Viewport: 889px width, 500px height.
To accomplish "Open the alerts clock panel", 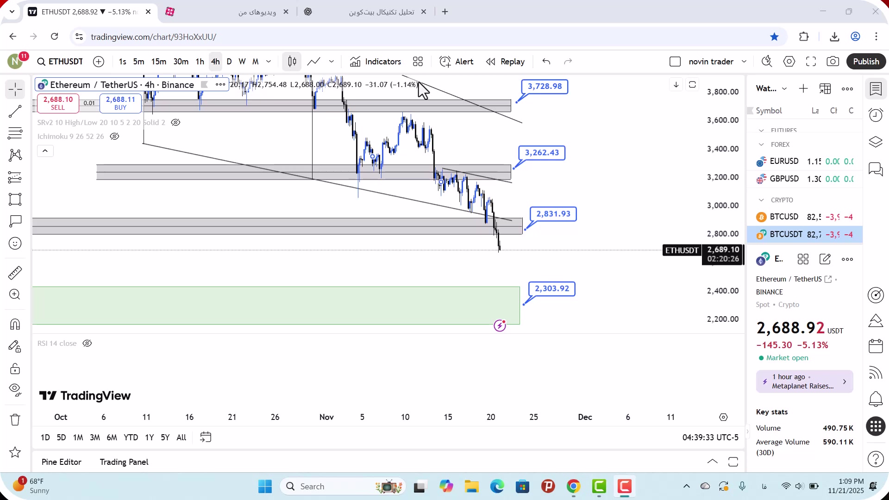I will tap(876, 115).
